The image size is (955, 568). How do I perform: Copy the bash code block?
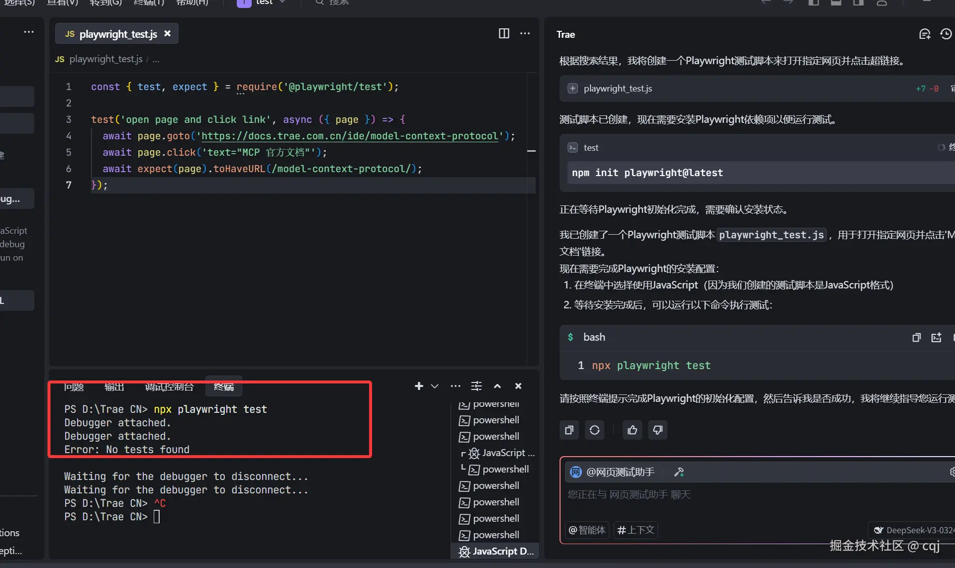(x=916, y=337)
